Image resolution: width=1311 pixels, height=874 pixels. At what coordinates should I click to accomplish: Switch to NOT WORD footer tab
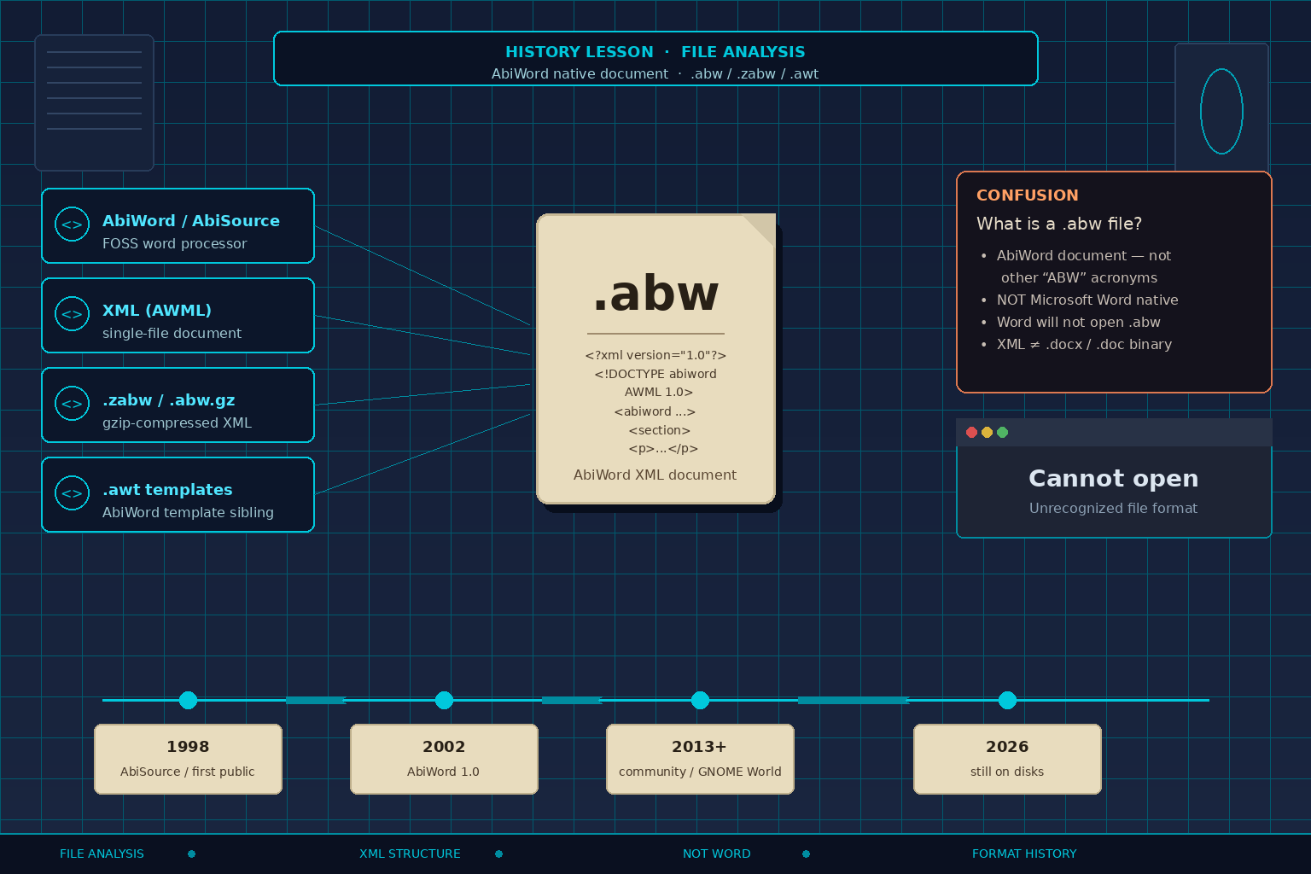717,854
